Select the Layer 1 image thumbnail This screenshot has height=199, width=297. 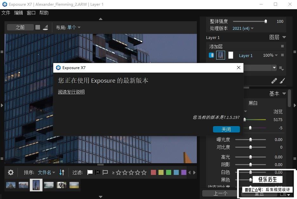[x=221, y=55]
